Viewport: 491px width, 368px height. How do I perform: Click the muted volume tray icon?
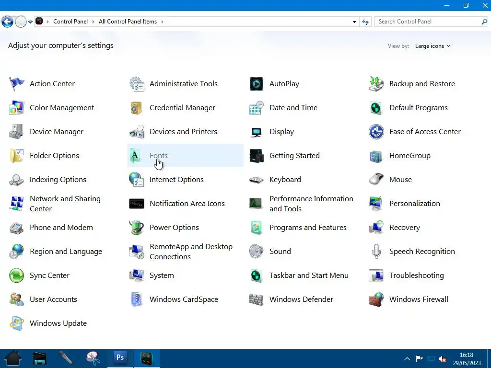[x=443, y=358]
